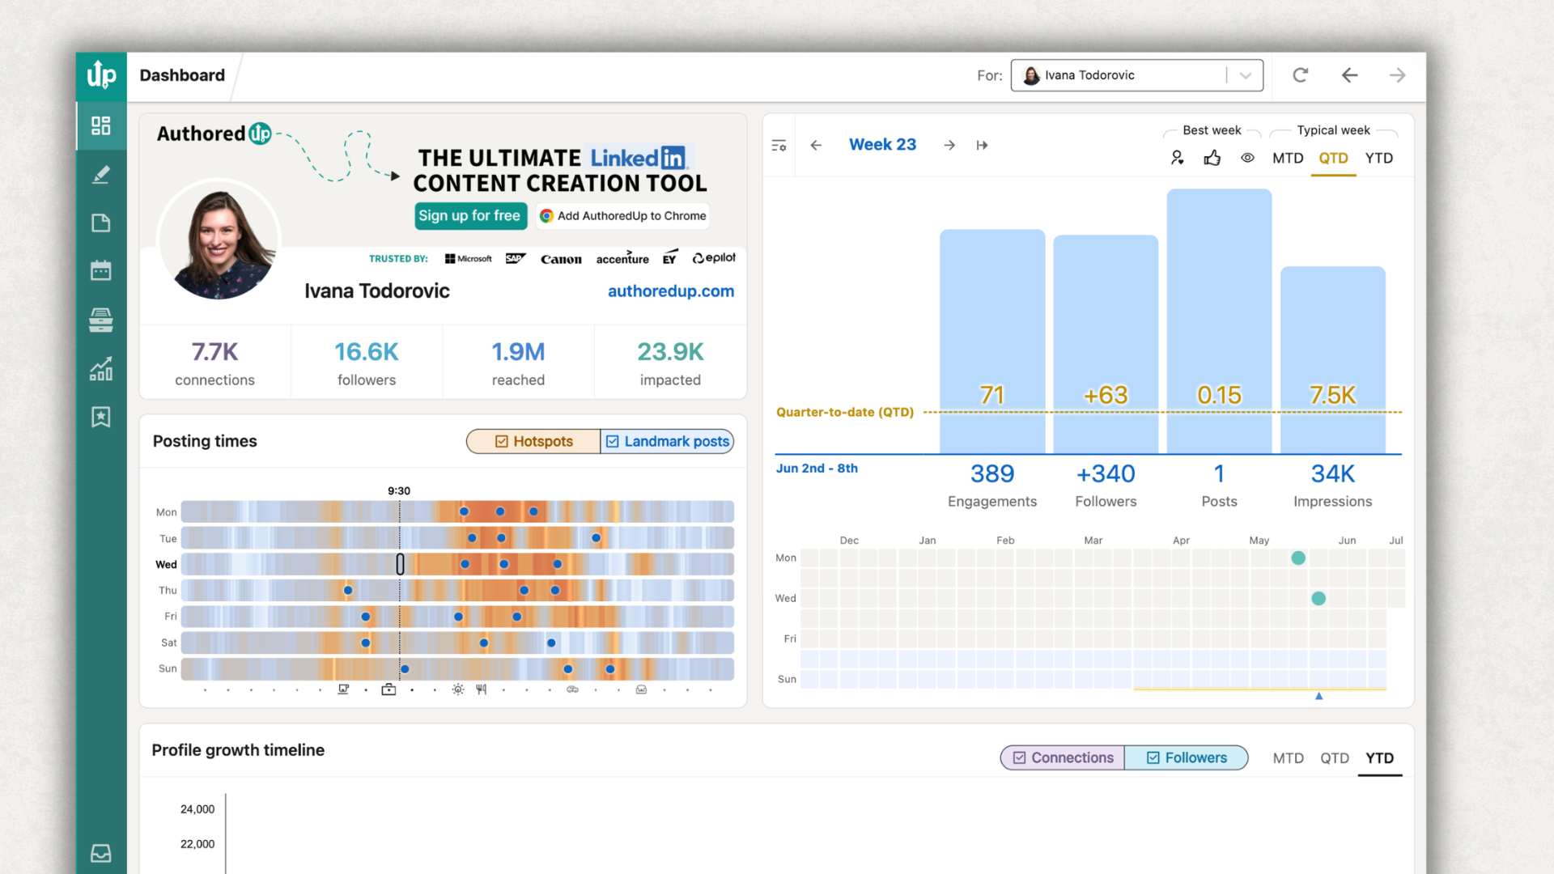Click the Week 23 label
The image size is (1554, 874).
click(882, 145)
